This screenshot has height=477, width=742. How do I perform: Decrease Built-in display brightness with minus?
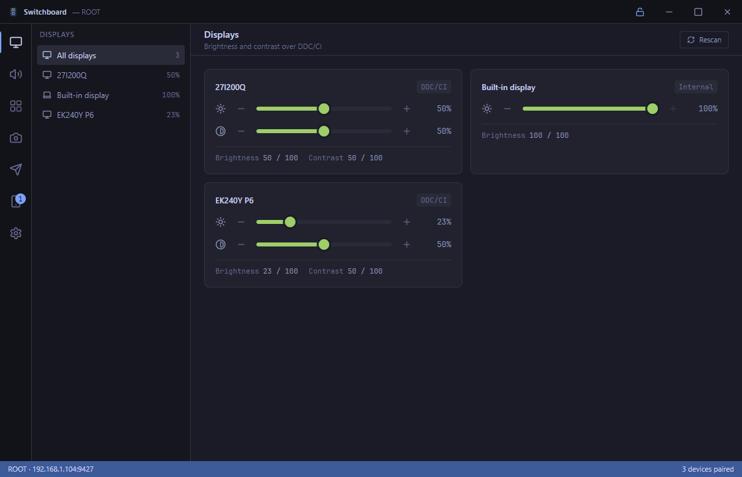[507, 109]
